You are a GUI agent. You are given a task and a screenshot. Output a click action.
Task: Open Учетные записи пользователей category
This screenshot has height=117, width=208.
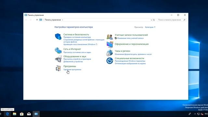(x=131, y=35)
